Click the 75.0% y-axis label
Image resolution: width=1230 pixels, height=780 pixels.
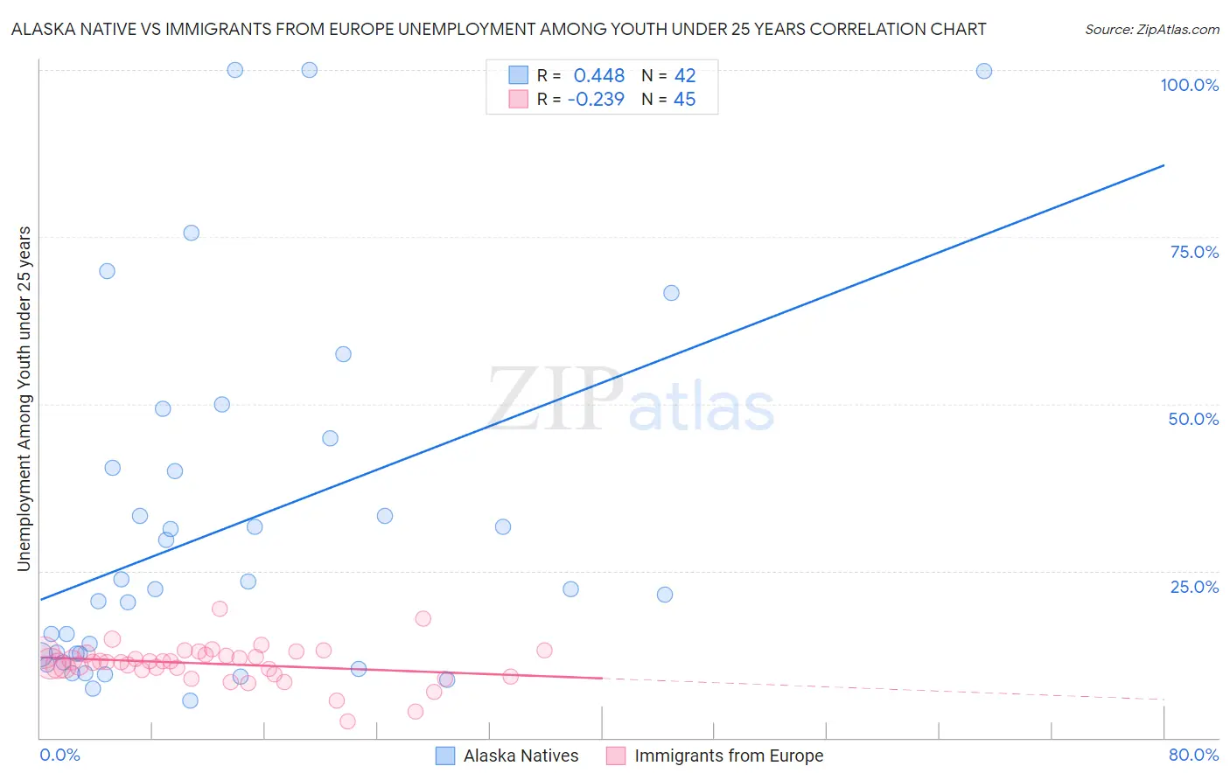[x=1194, y=252]
